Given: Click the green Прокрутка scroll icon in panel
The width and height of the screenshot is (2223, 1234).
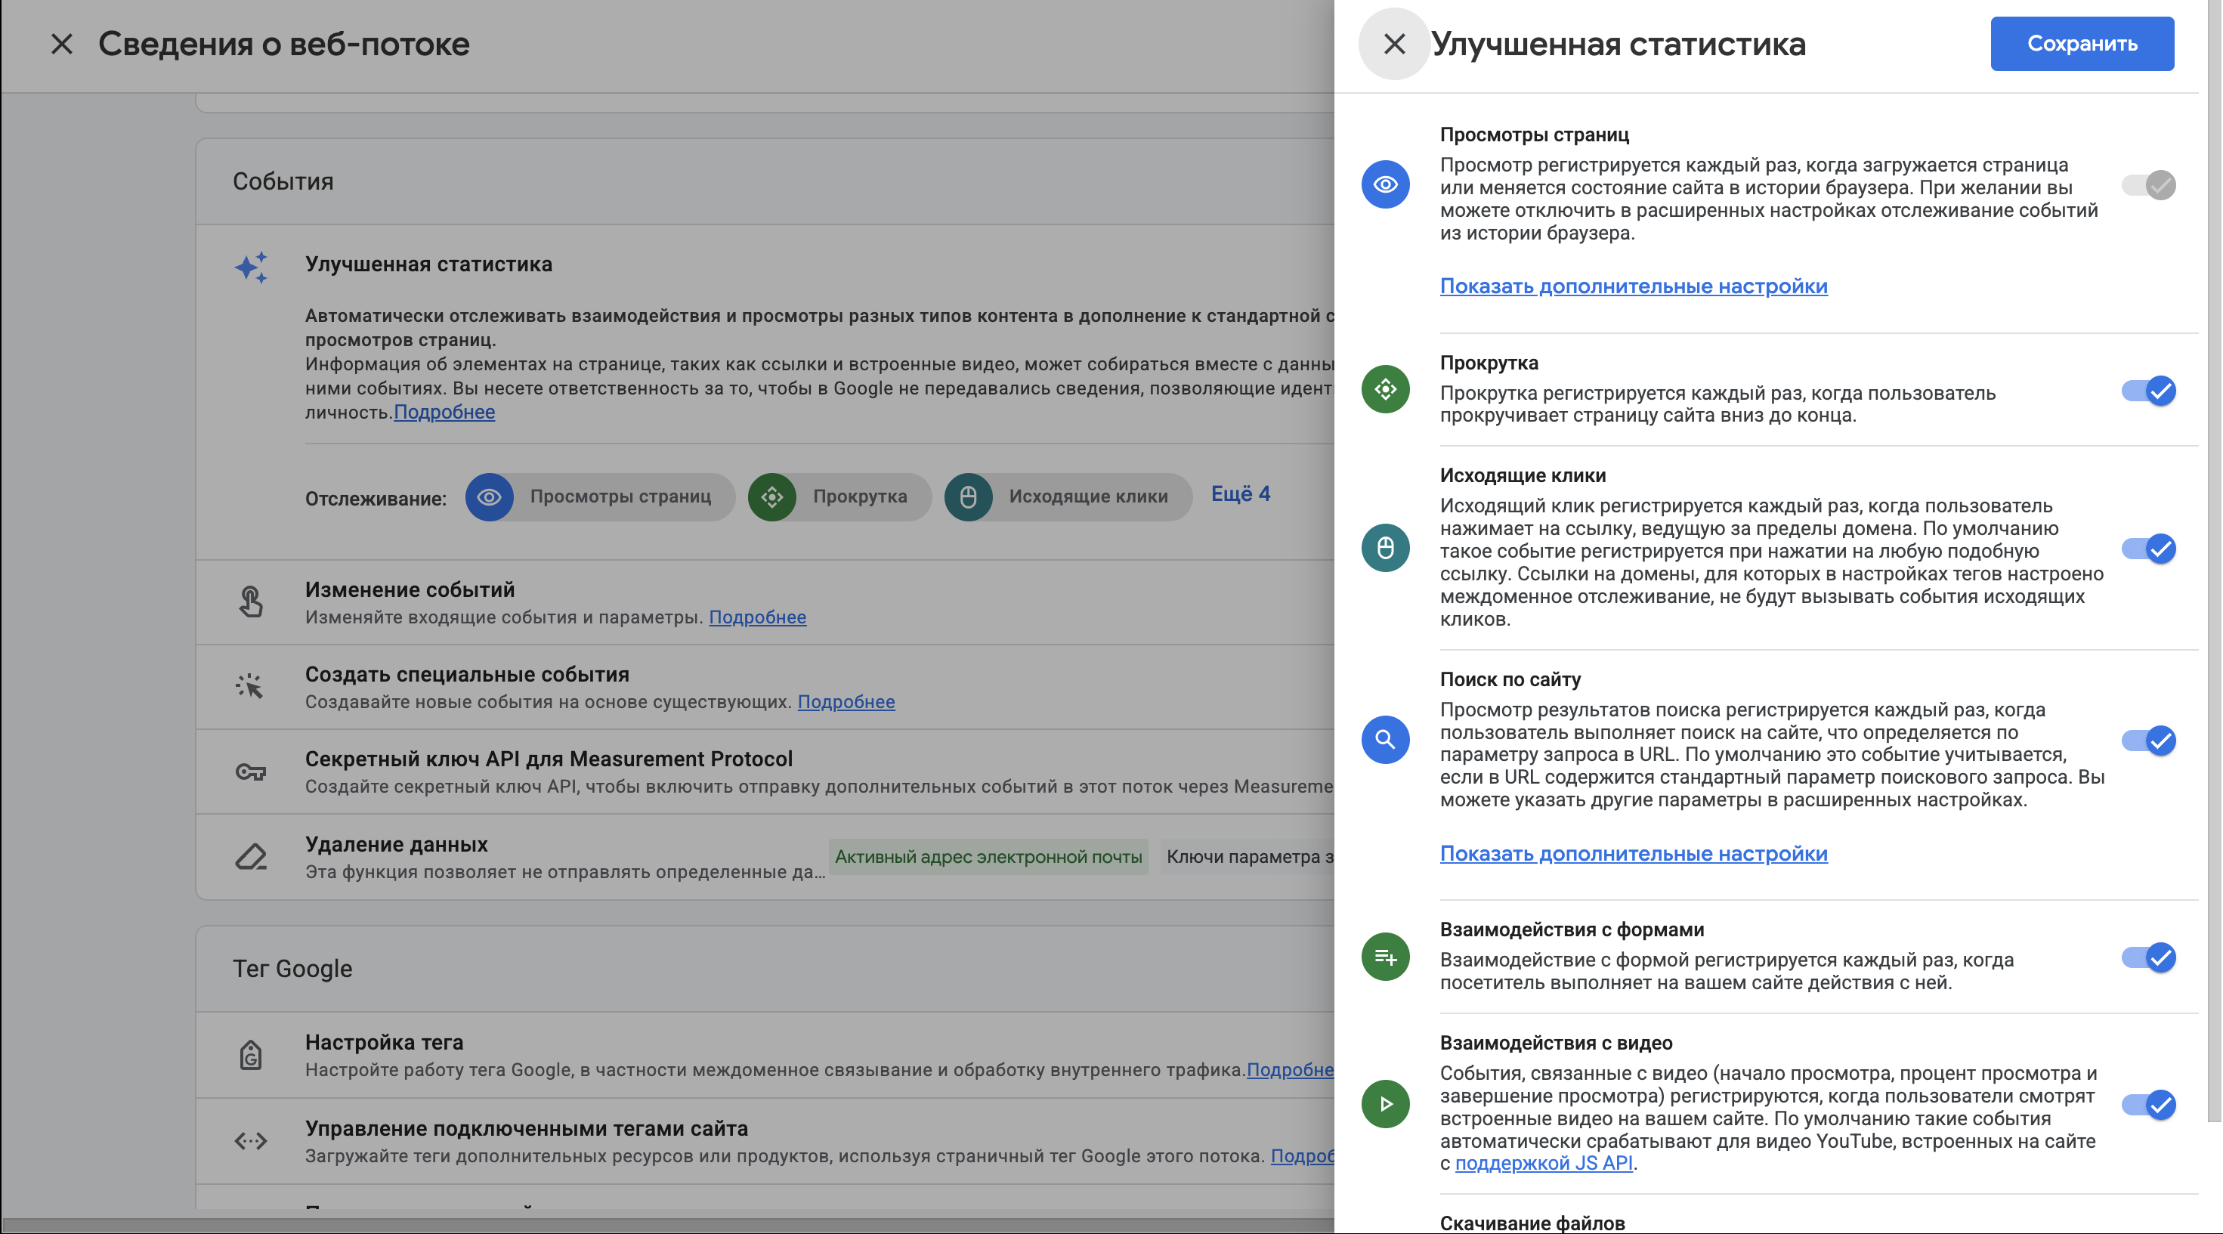Looking at the screenshot, I should (x=1385, y=389).
